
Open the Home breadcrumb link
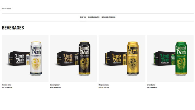[x=3, y=8]
